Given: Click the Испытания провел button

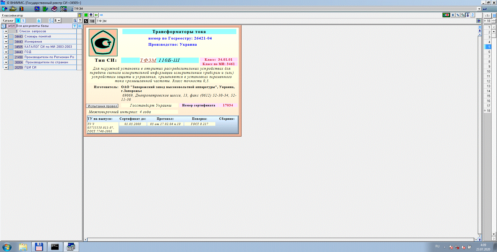Looking at the screenshot, I should click(102, 106).
